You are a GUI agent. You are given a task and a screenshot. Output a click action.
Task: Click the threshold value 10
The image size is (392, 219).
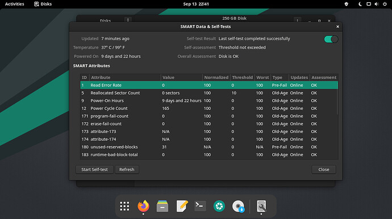pos(233,93)
